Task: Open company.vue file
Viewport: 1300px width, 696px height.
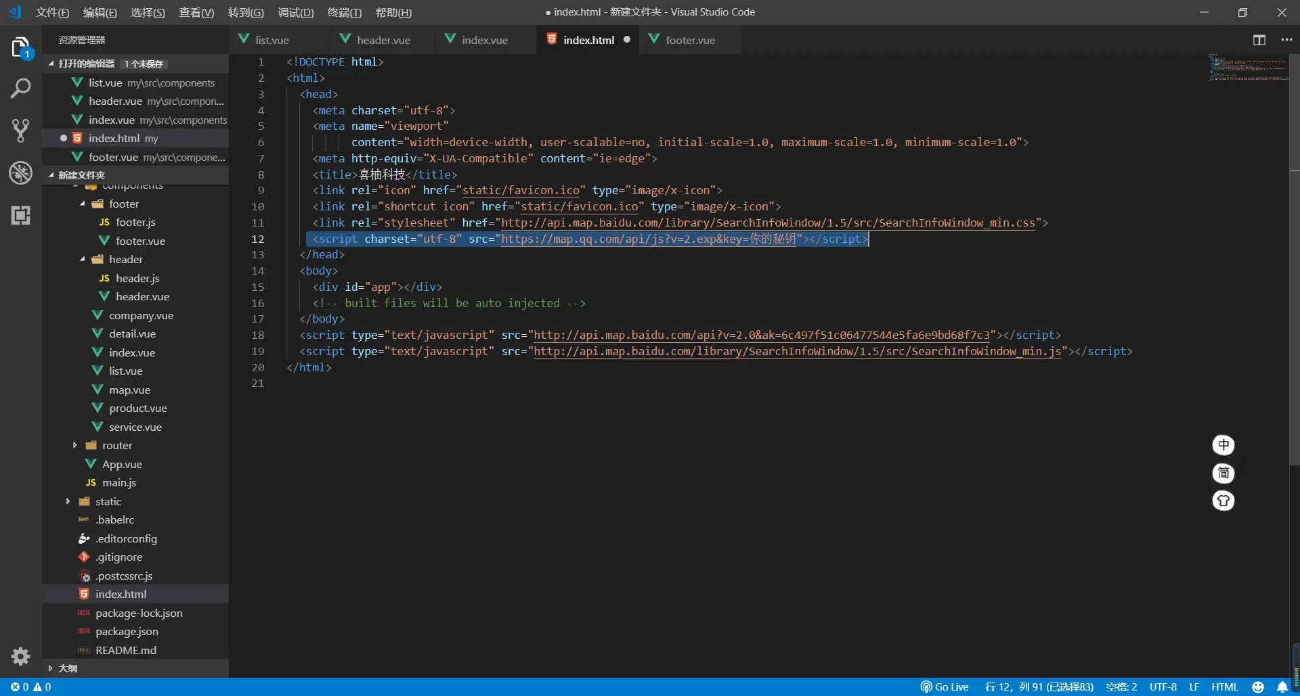Action: [x=135, y=316]
